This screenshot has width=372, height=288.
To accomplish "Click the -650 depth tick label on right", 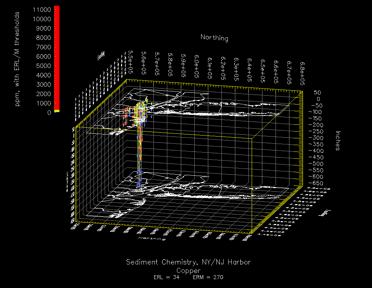I will (x=313, y=183).
